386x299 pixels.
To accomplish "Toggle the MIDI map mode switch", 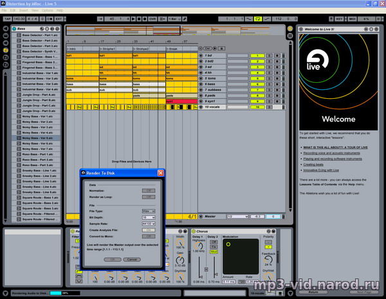I will [x=352, y=19].
